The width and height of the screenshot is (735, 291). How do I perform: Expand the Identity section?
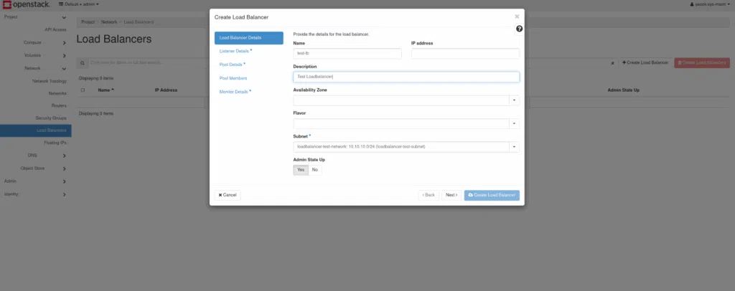pyautogui.click(x=36, y=194)
